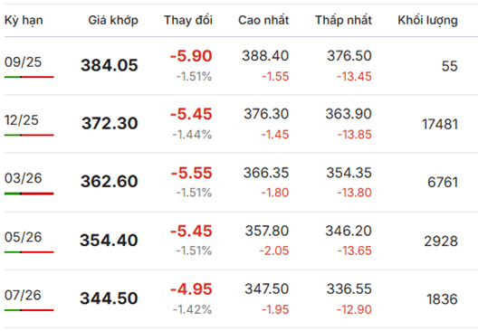Open the 05/26 contract term

[x=23, y=237]
